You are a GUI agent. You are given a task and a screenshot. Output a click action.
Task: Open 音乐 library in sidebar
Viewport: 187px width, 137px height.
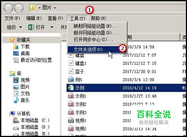click(x=25, y=100)
